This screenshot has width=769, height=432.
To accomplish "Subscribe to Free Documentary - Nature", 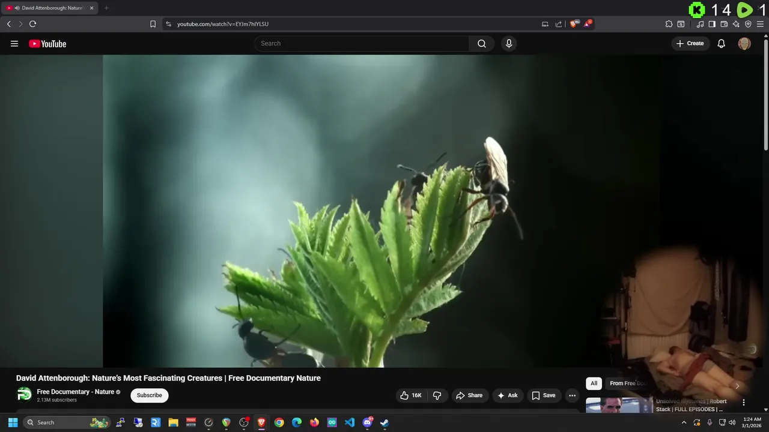I will 149,395.
